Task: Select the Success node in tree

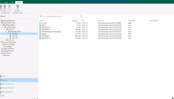Action: [7, 55]
